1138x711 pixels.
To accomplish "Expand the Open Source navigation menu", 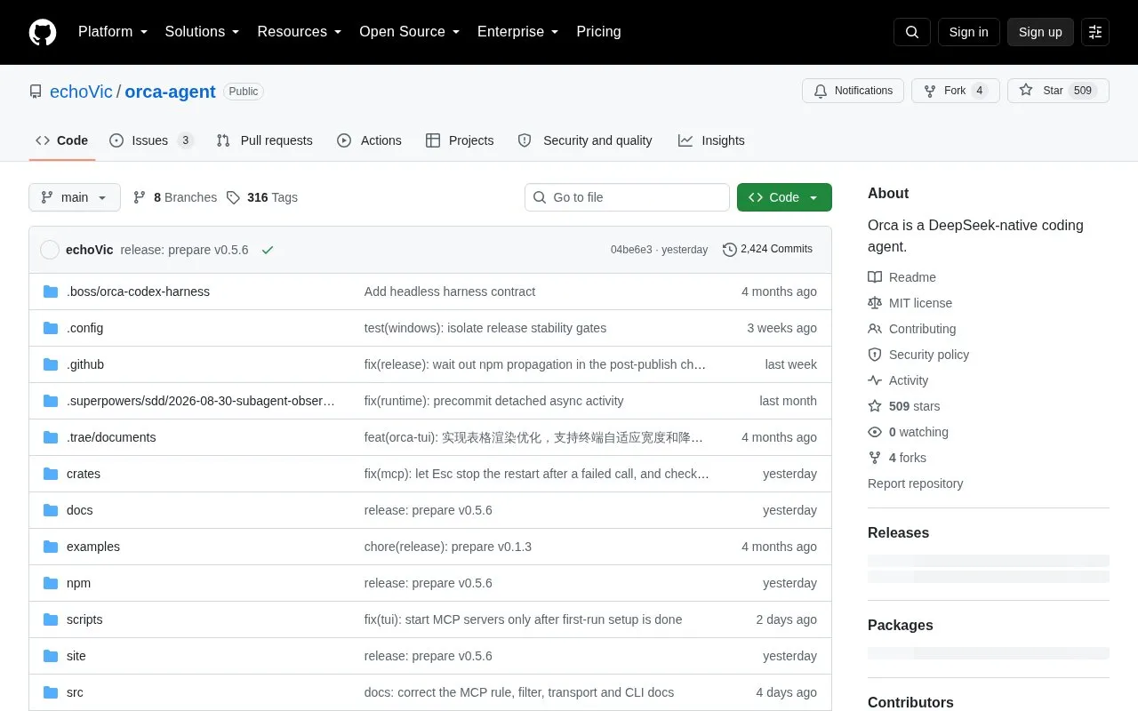I will 410,32.
